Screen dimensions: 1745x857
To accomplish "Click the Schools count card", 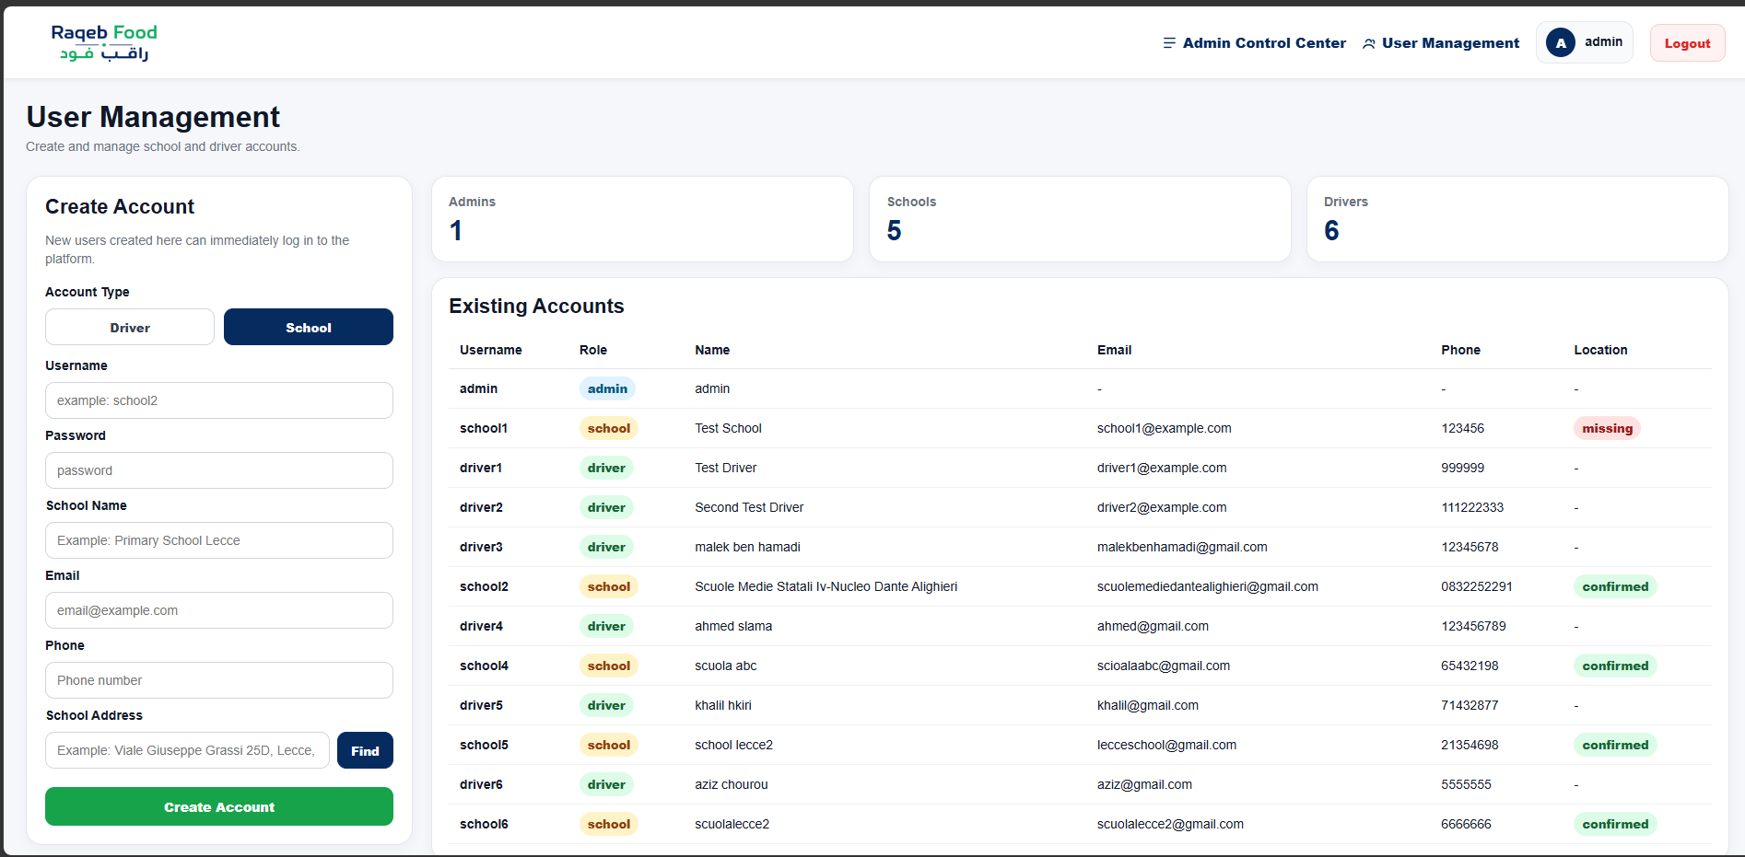I will 1080,219.
